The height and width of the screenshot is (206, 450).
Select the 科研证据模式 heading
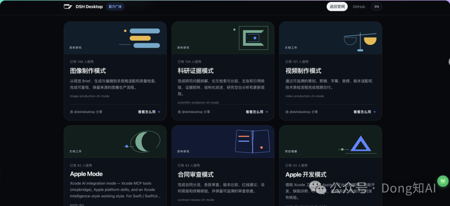coord(195,71)
